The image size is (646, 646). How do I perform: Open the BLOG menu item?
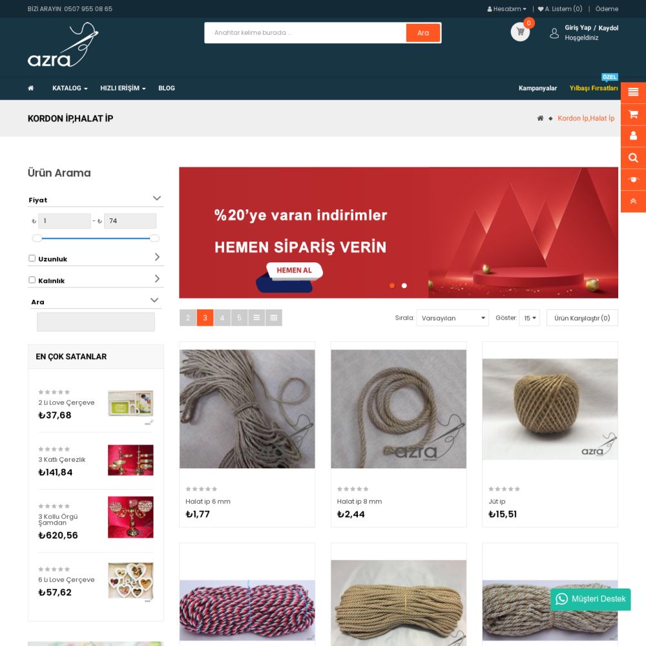click(167, 88)
